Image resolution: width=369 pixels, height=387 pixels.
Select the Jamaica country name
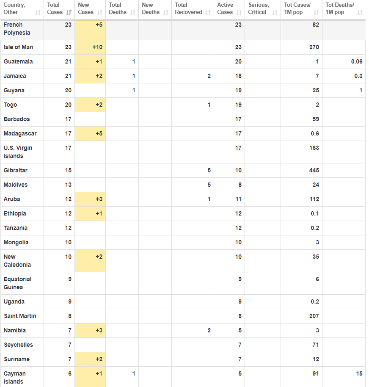(15, 76)
